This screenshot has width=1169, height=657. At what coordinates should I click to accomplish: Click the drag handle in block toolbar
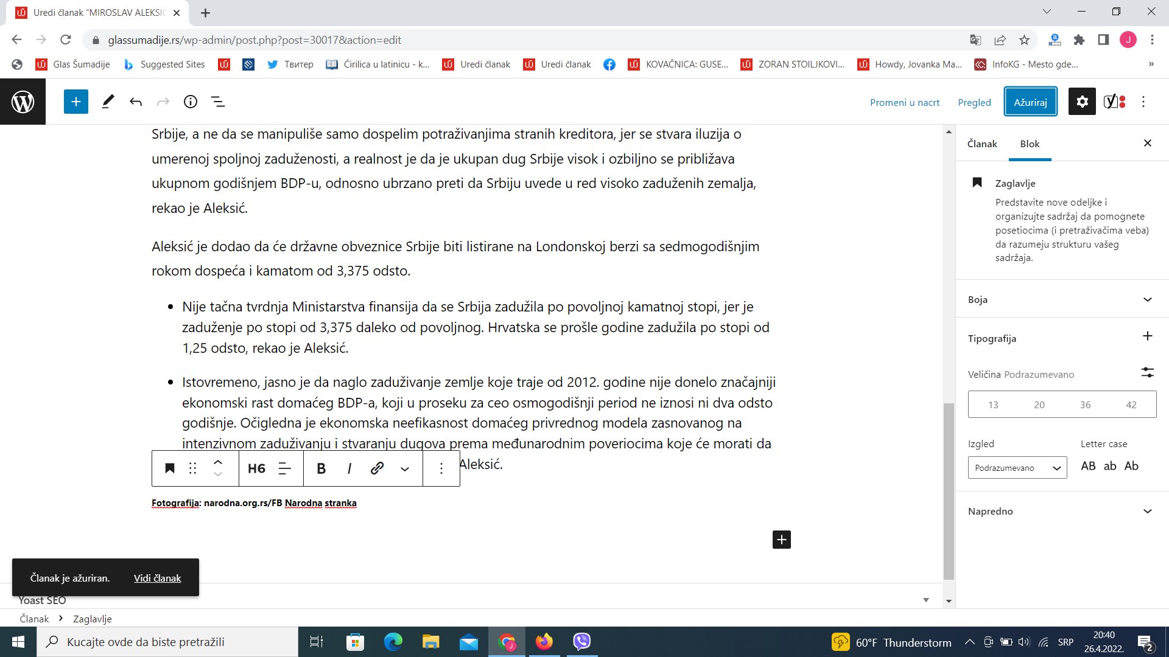(192, 468)
